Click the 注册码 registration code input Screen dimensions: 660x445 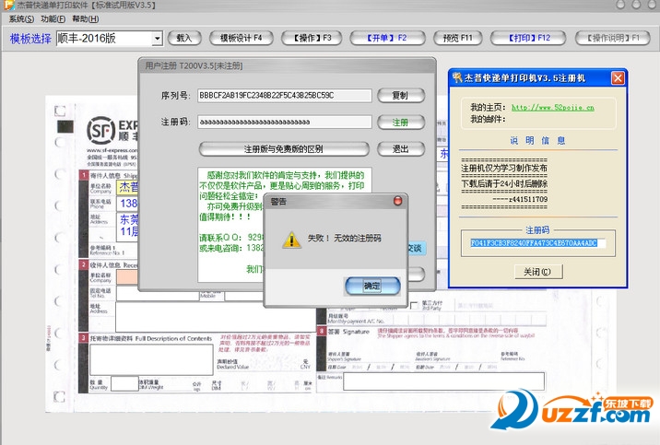click(x=285, y=122)
